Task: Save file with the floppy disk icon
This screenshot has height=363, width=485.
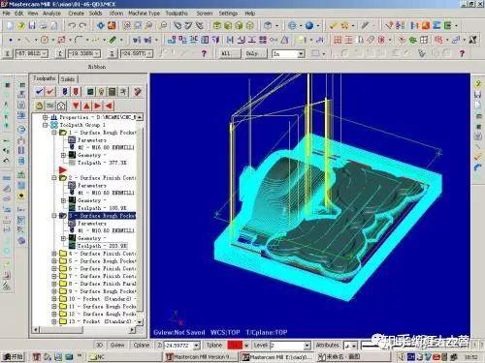Action: click(32, 25)
